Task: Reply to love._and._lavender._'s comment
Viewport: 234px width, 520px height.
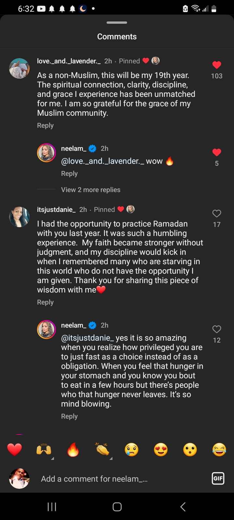Action: pos(45,125)
